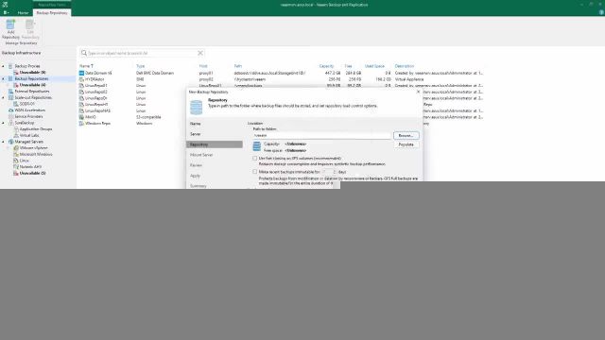Select Backup Repositories in the tree
The width and height of the screenshot is (605, 340).
31,78
